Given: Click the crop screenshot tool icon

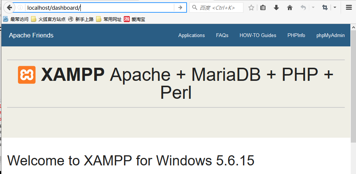Looking at the screenshot, I should coord(325,7).
